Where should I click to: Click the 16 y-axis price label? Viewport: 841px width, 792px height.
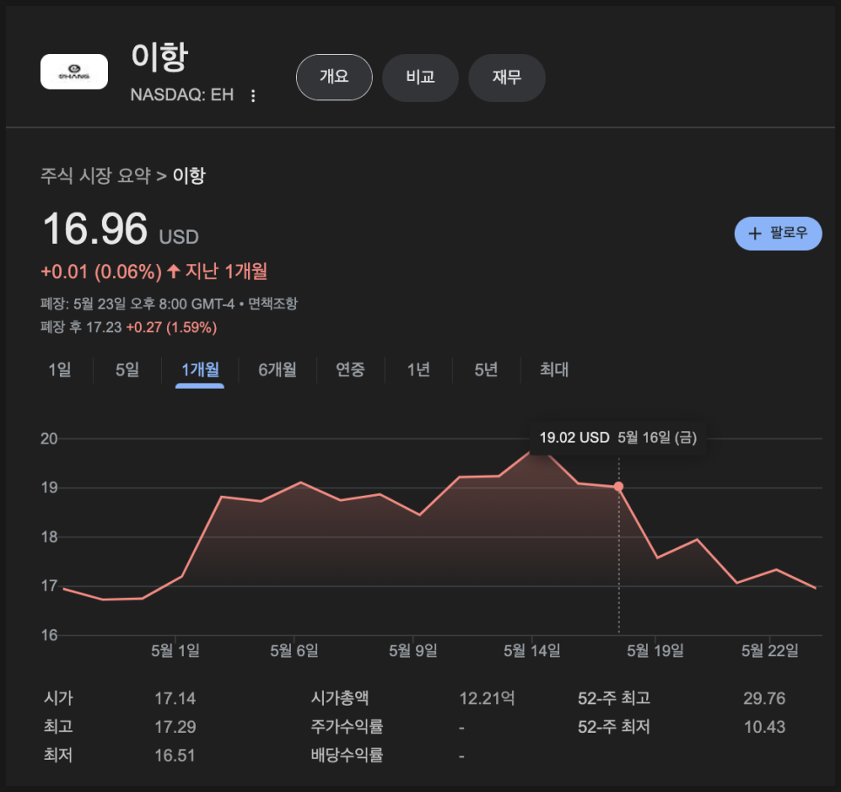point(49,635)
